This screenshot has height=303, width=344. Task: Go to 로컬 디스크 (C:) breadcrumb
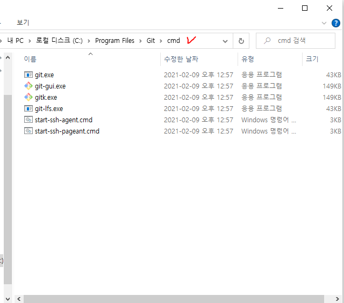59,41
